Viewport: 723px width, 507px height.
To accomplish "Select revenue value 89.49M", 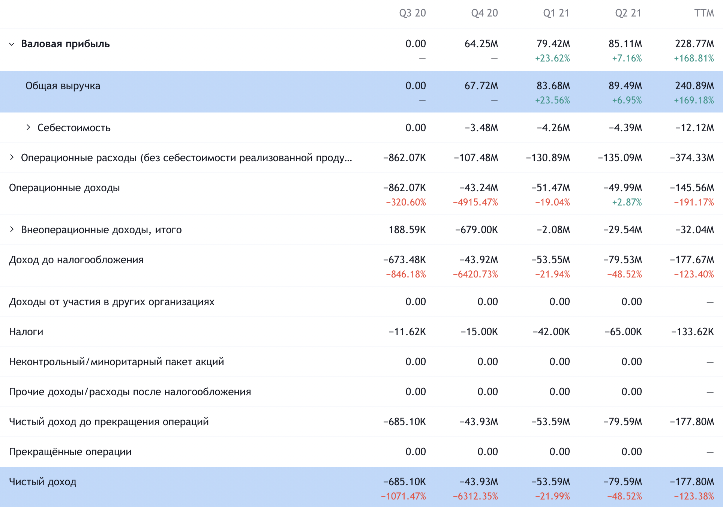I will [x=625, y=86].
